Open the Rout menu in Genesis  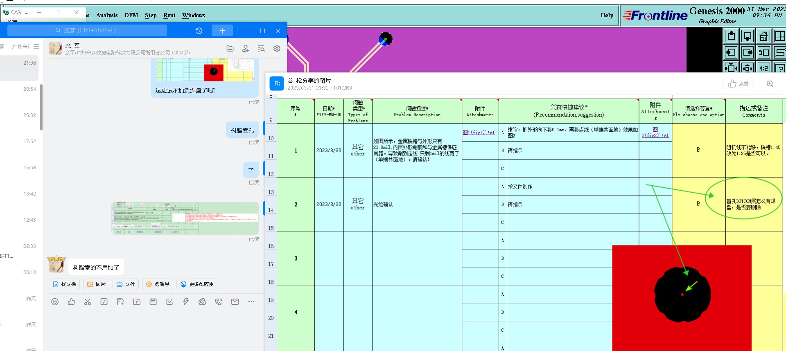169,15
